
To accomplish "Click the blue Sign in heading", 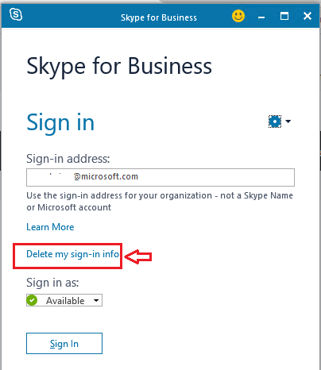I will (x=60, y=122).
